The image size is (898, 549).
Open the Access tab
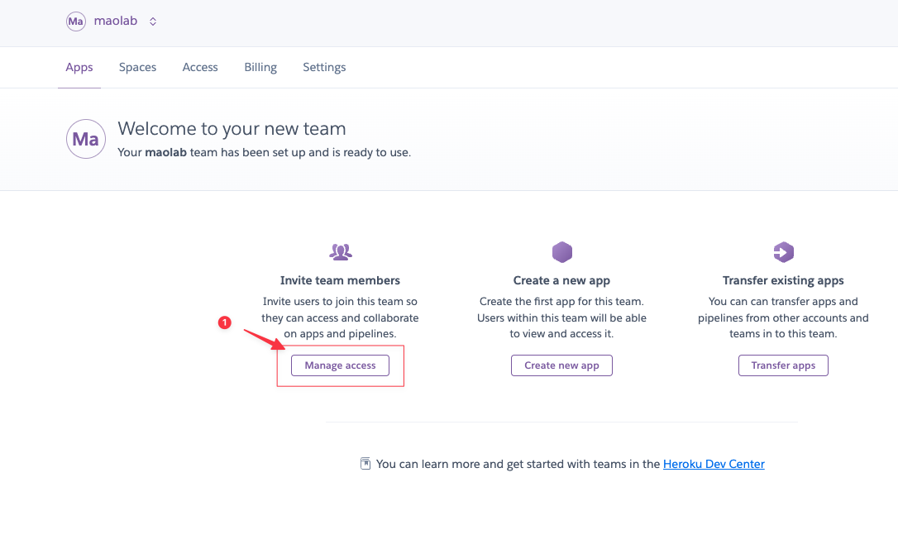coord(200,67)
